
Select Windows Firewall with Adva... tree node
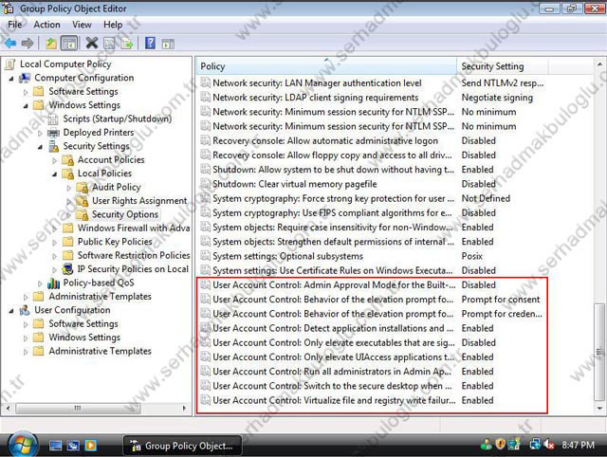[134, 228]
